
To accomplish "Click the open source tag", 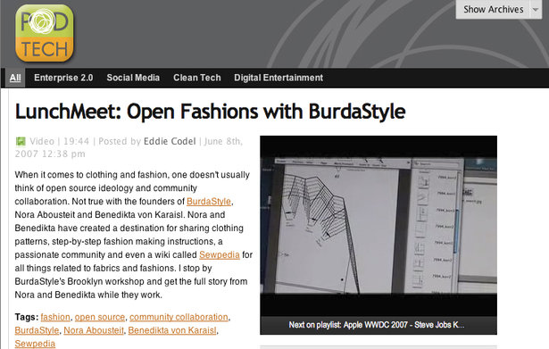I will click(x=100, y=317).
